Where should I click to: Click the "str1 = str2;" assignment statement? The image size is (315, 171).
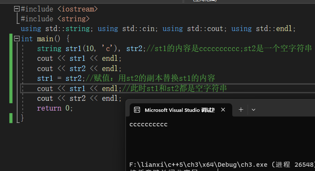point(60,78)
